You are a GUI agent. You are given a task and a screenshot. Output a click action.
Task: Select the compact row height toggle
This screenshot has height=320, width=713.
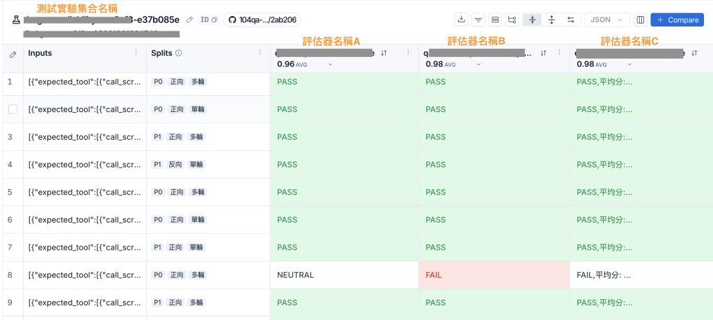tap(533, 19)
